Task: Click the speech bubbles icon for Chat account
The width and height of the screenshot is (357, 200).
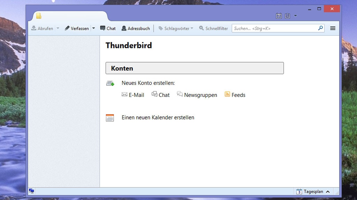Action: (x=154, y=94)
